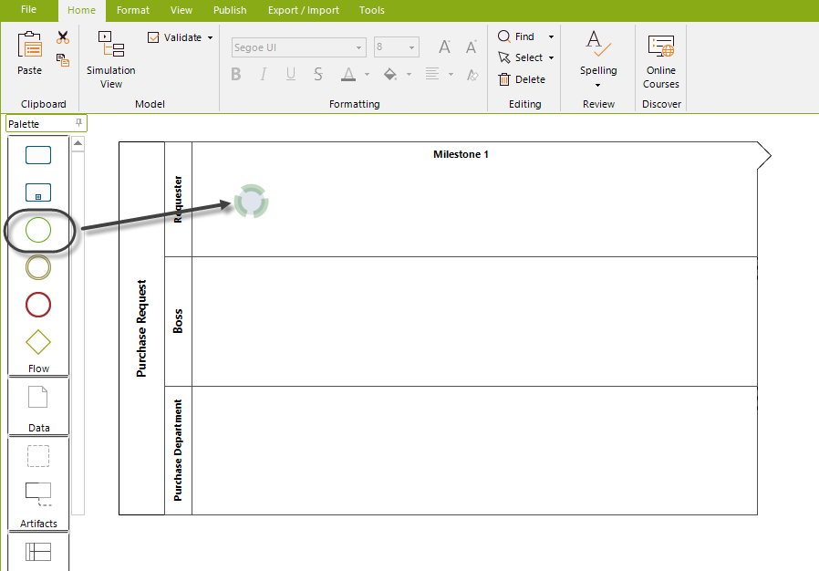Image resolution: width=819 pixels, height=571 pixels.
Task: Click the Find magnifier button
Action: [x=516, y=36]
